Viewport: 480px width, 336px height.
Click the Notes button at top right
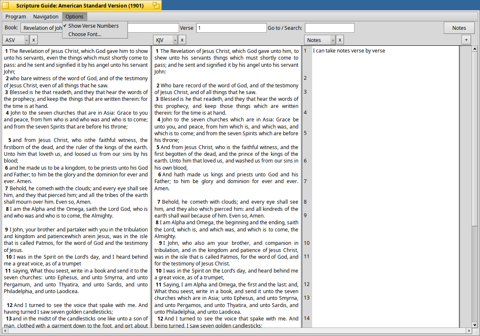[459, 28]
